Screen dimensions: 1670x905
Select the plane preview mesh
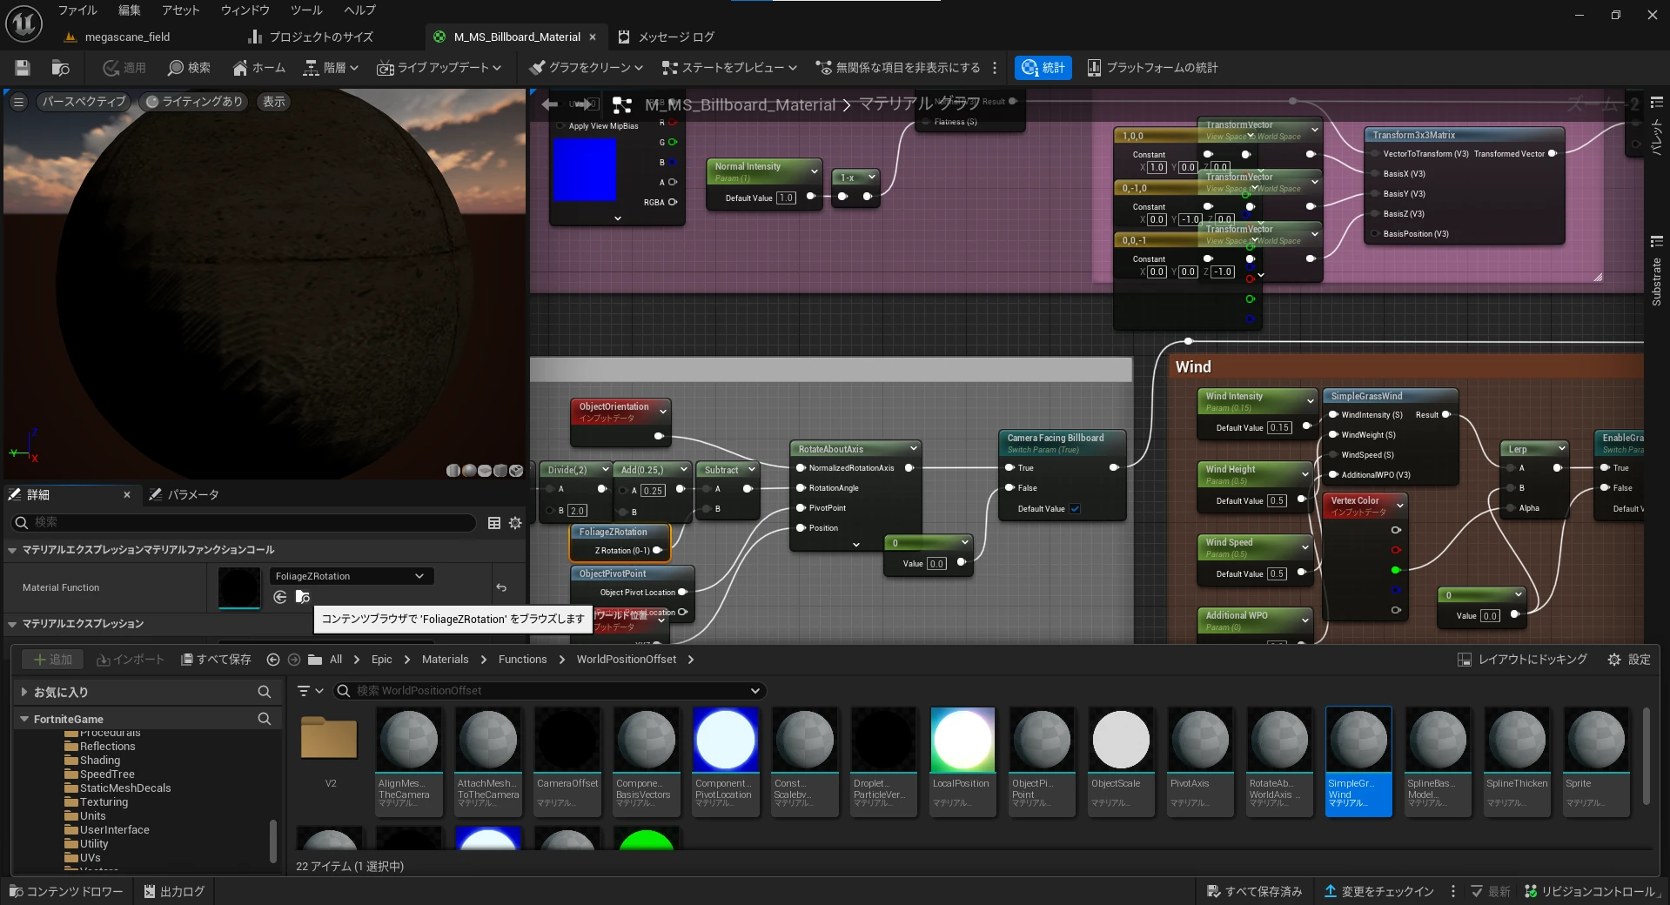click(485, 471)
